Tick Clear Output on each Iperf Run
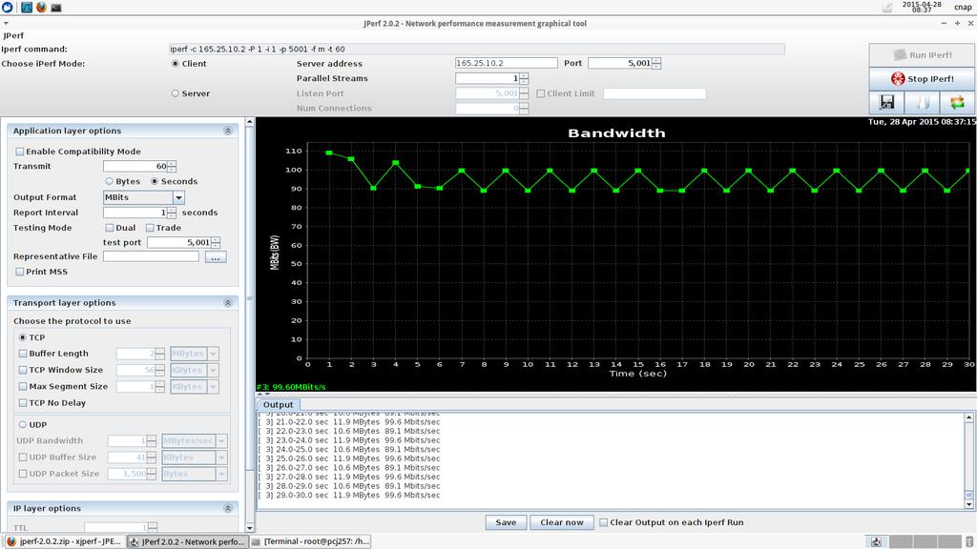Viewport: 977px width, 549px height. 603,522
